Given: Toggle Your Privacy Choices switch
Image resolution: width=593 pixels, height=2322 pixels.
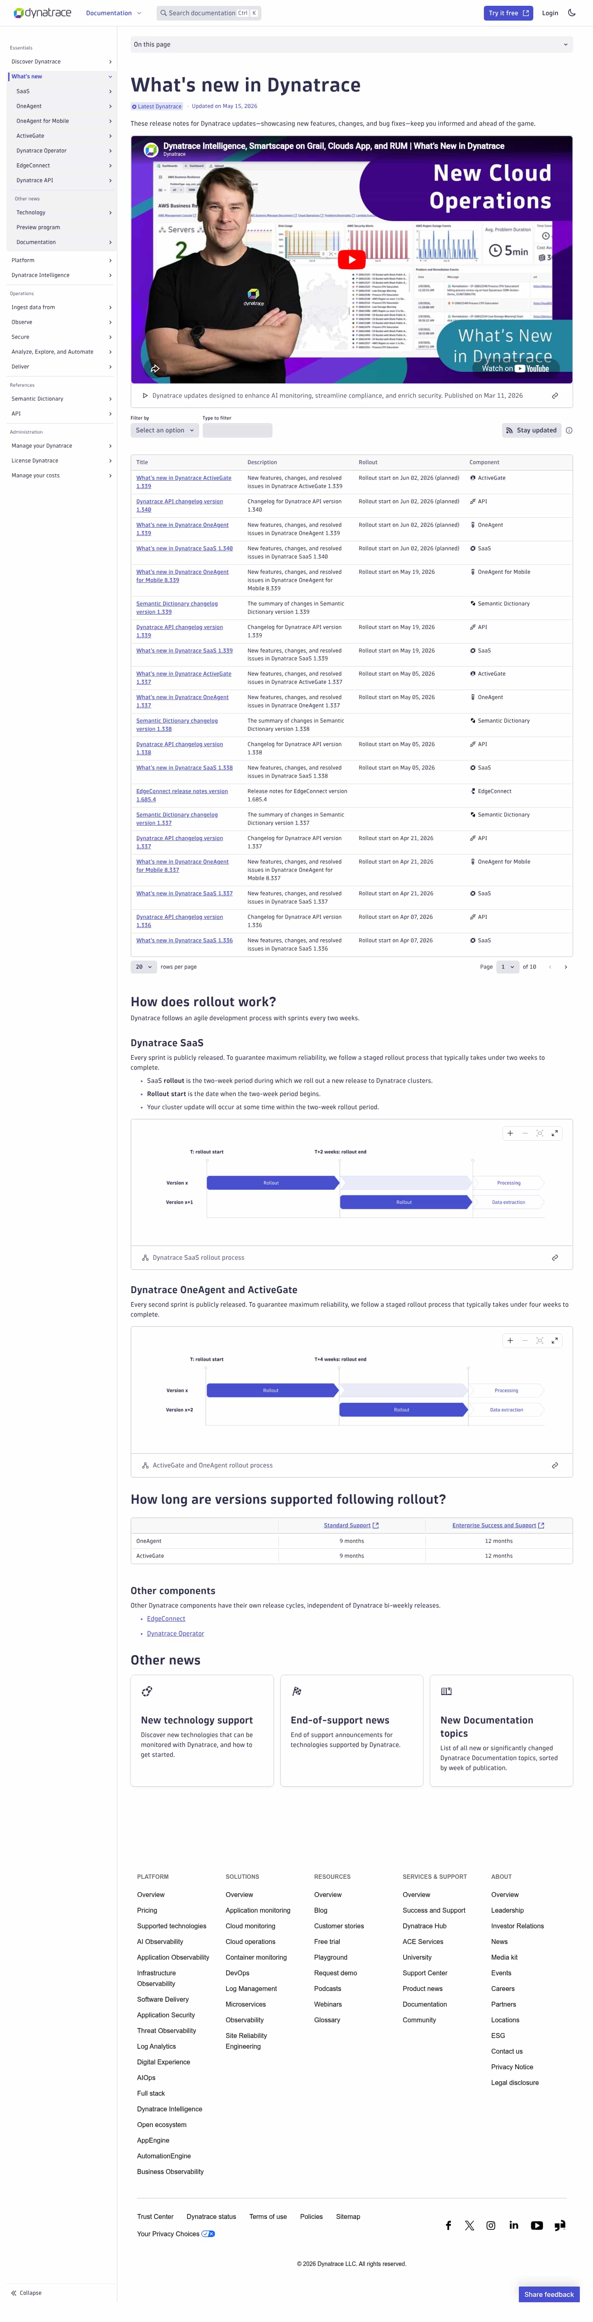Looking at the screenshot, I should click(208, 2234).
